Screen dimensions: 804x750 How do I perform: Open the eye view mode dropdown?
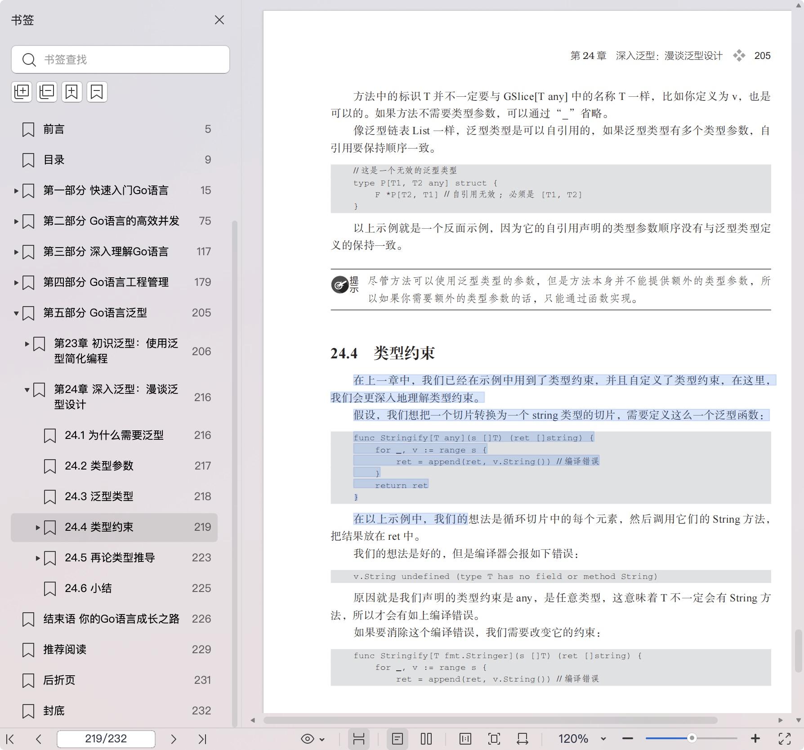click(313, 739)
